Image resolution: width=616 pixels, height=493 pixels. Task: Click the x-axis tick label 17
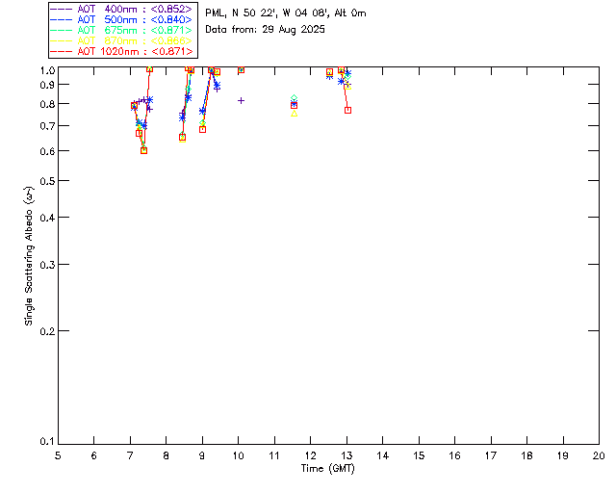click(491, 455)
